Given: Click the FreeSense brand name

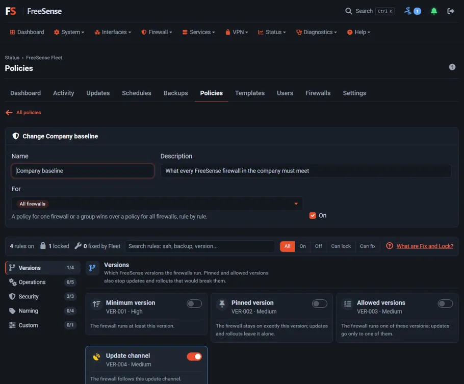Looking at the screenshot, I should pyautogui.click(x=44, y=11).
